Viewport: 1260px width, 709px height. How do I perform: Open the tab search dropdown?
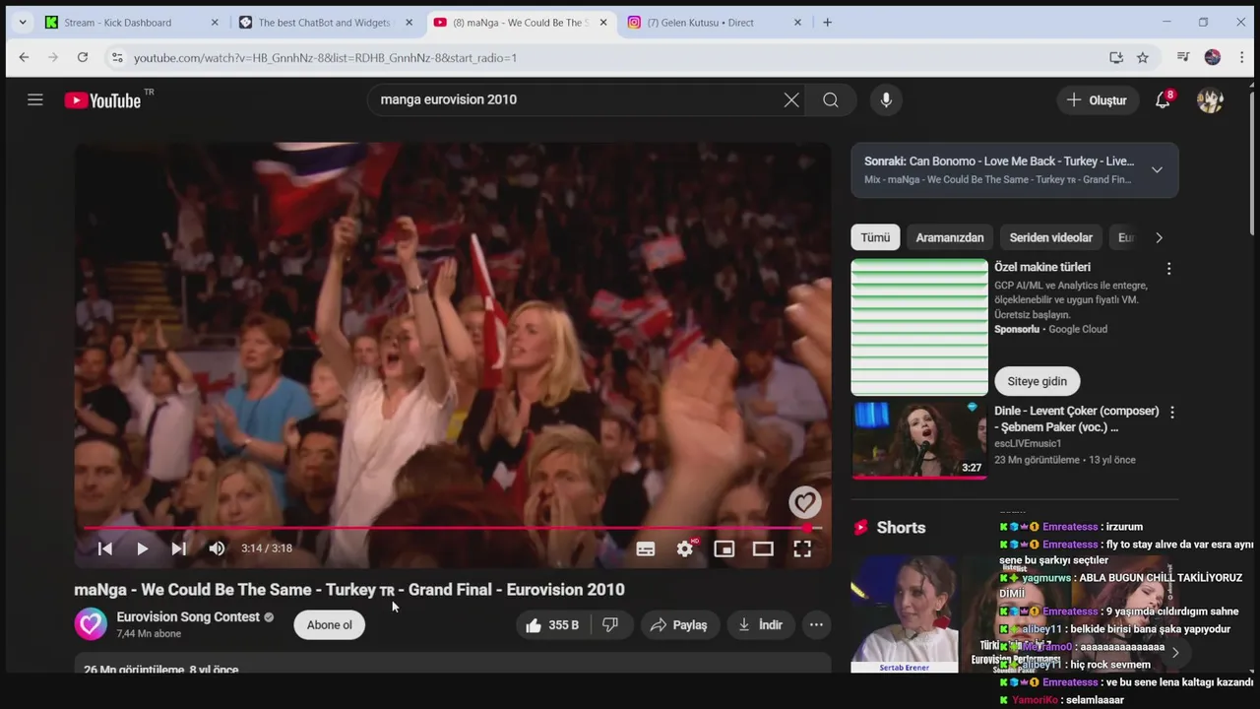click(x=22, y=22)
